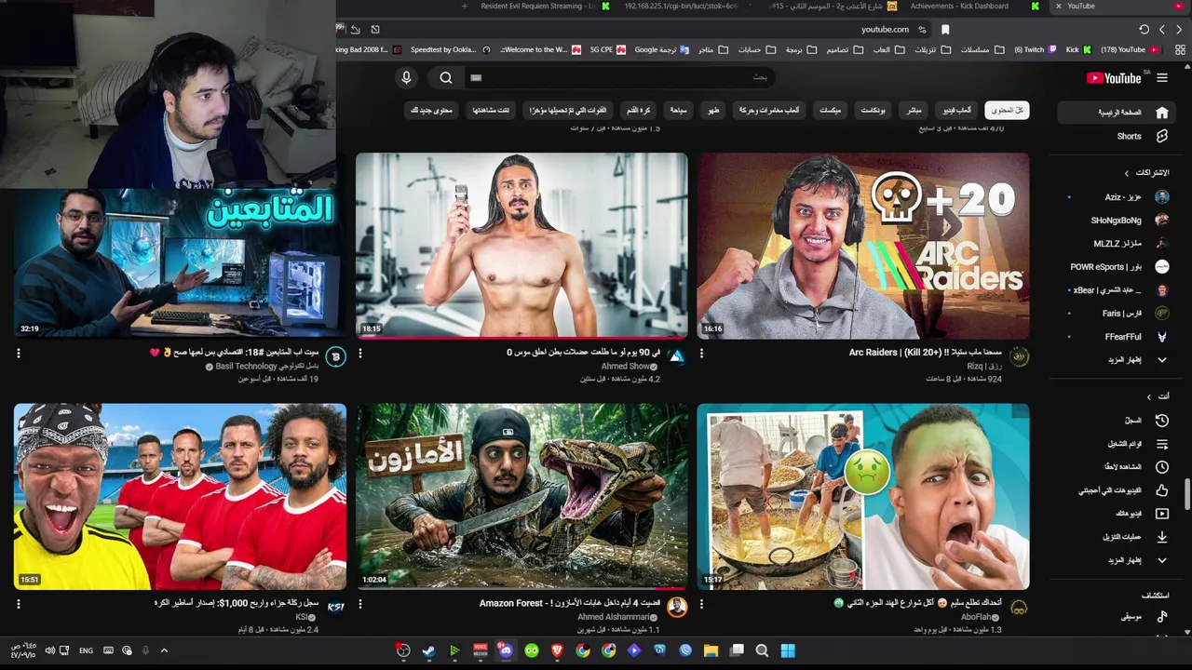Open the مسلسلات bookmarks folder
The image size is (1192, 670).
pyautogui.click(x=982, y=49)
